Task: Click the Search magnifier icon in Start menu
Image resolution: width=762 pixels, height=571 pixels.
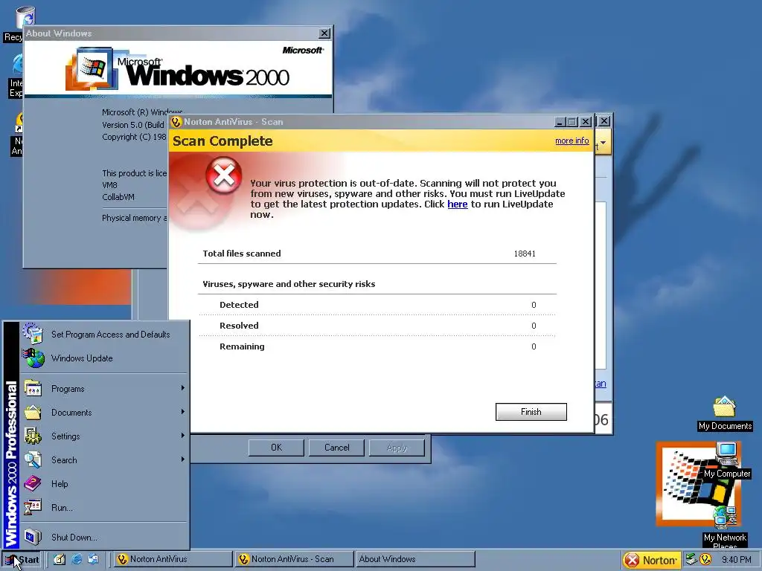Action: tap(33, 459)
